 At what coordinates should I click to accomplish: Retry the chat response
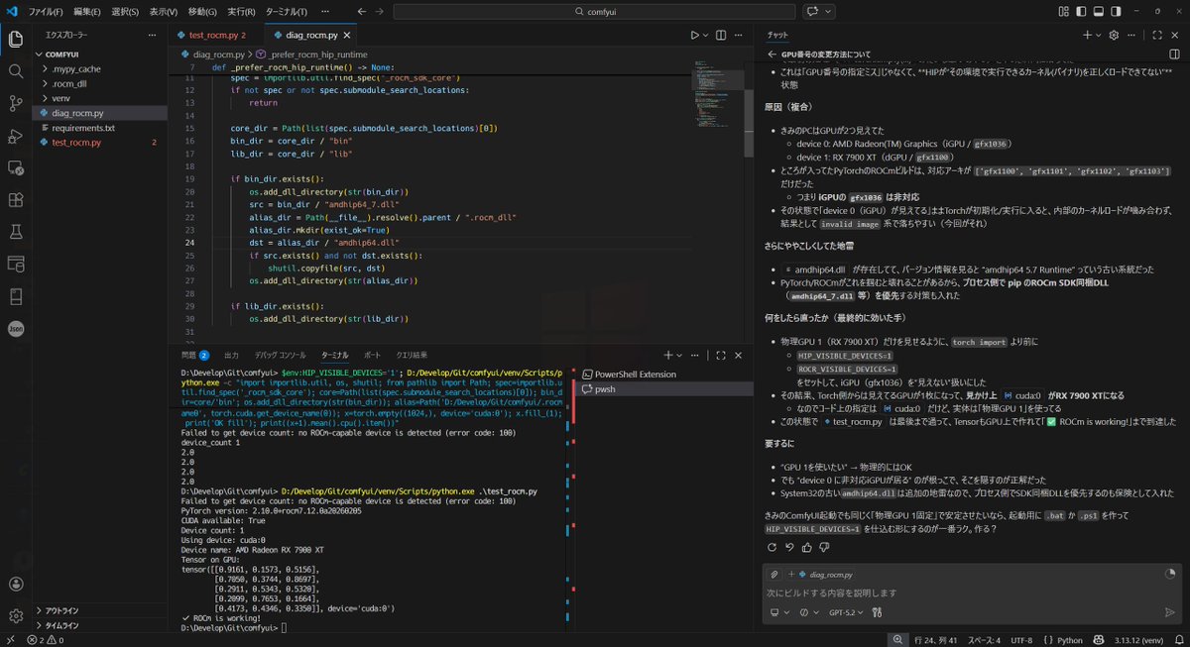pyautogui.click(x=773, y=547)
